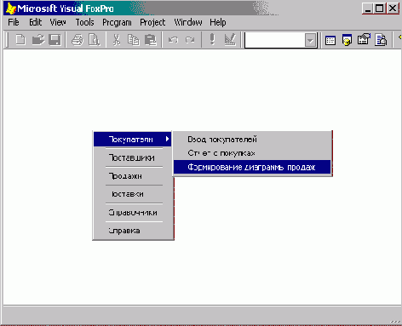
Task: Open the Window menu
Action: pos(188,22)
